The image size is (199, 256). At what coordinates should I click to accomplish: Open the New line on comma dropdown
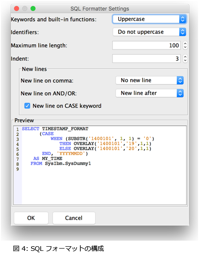coord(149,80)
